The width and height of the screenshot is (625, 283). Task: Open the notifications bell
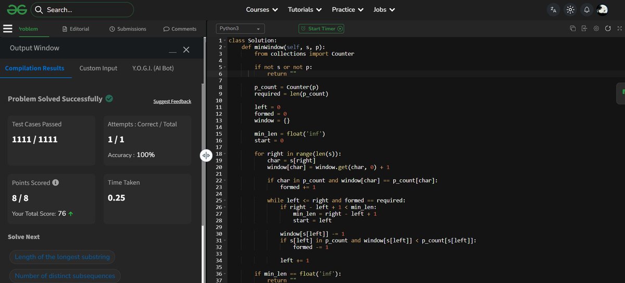pos(587,9)
